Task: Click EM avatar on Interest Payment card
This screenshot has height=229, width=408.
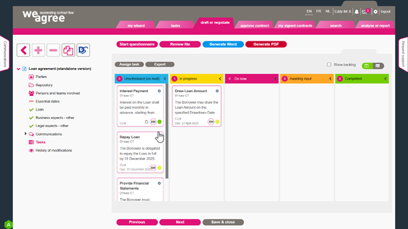Action: [x=153, y=121]
